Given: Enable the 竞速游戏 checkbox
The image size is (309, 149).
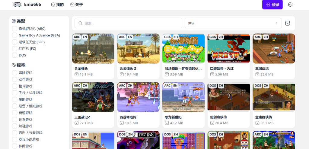Looking at the screenshot, I should (x=14, y=113).
